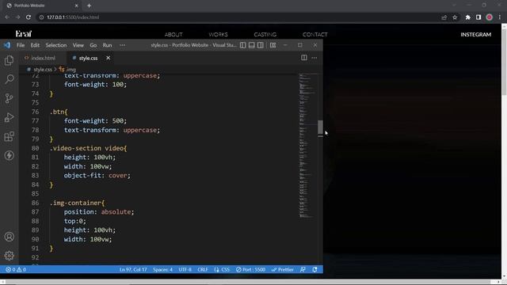
Task: Share this page from the address bar
Action: (x=444, y=17)
